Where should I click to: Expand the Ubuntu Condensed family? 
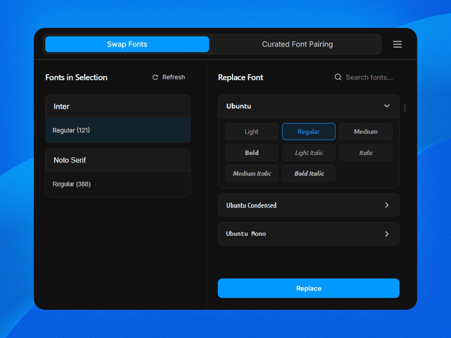click(308, 205)
